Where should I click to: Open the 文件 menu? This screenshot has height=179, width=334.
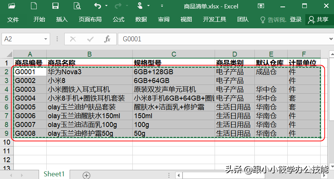(13, 20)
